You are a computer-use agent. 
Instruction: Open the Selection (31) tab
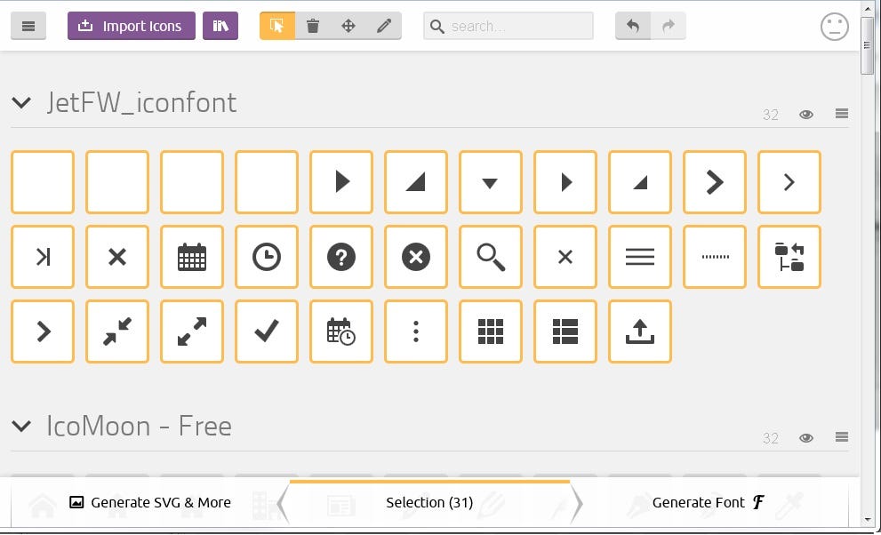click(429, 502)
